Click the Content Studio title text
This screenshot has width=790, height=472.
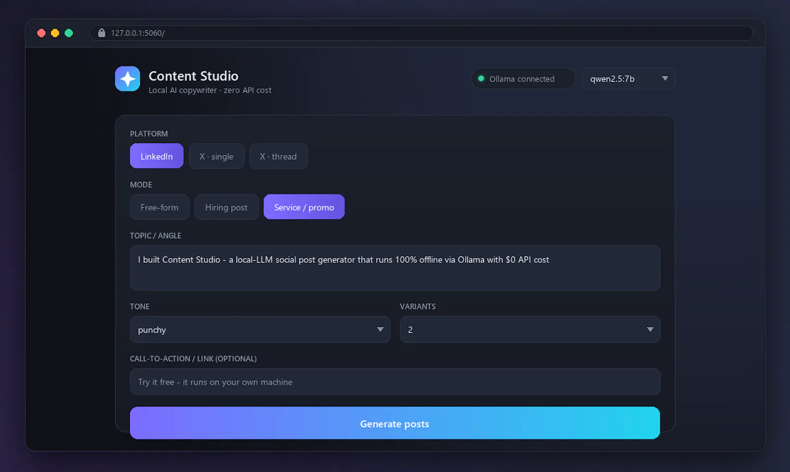[x=194, y=76]
